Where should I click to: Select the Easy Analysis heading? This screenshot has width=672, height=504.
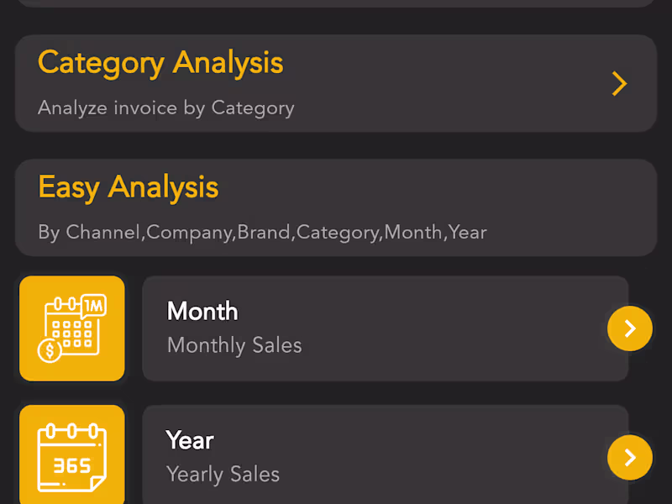128,187
